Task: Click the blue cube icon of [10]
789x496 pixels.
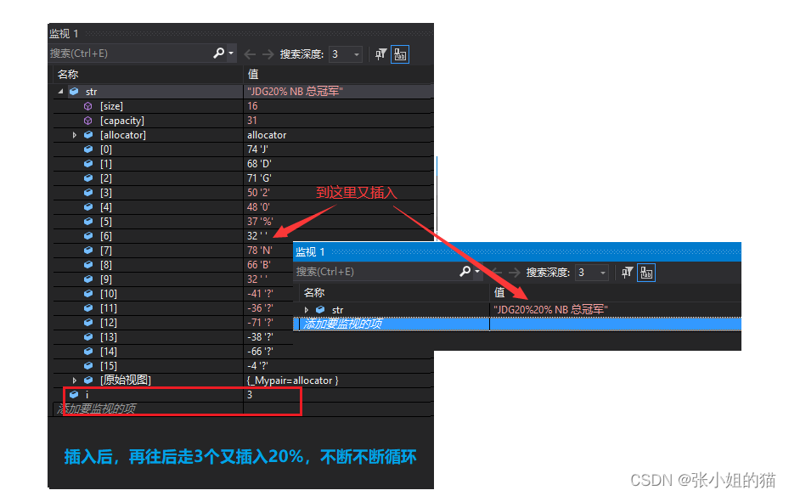Action: click(x=88, y=293)
